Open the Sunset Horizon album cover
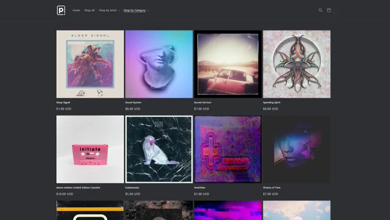The height and width of the screenshot is (220, 390). tap(228, 64)
